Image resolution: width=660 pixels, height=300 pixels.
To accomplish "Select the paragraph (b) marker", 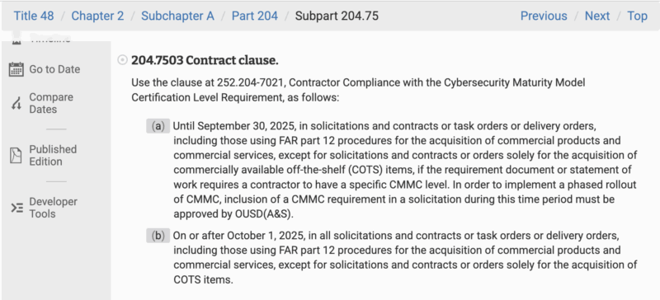I will [x=158, y=236].
